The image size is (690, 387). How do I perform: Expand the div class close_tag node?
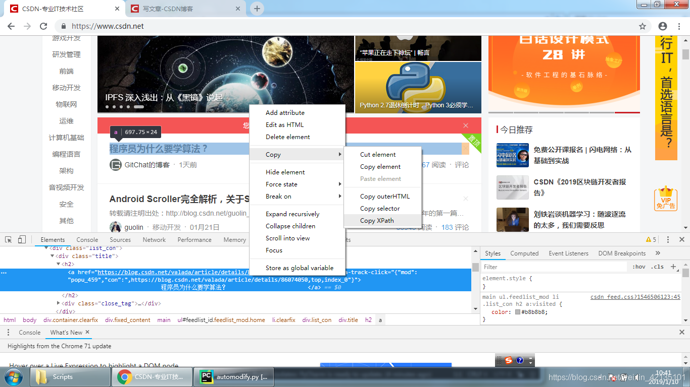point(59,303)
